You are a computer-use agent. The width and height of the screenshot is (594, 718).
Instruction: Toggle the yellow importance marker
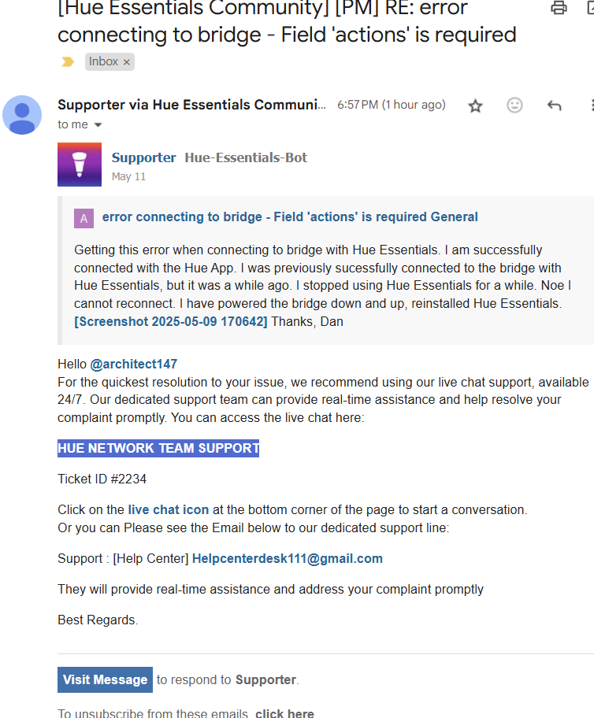click(68, 62)
